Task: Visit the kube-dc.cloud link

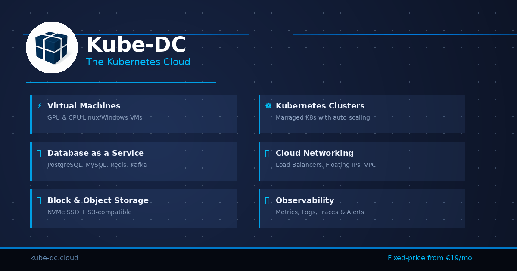Action: pos(54,258)
